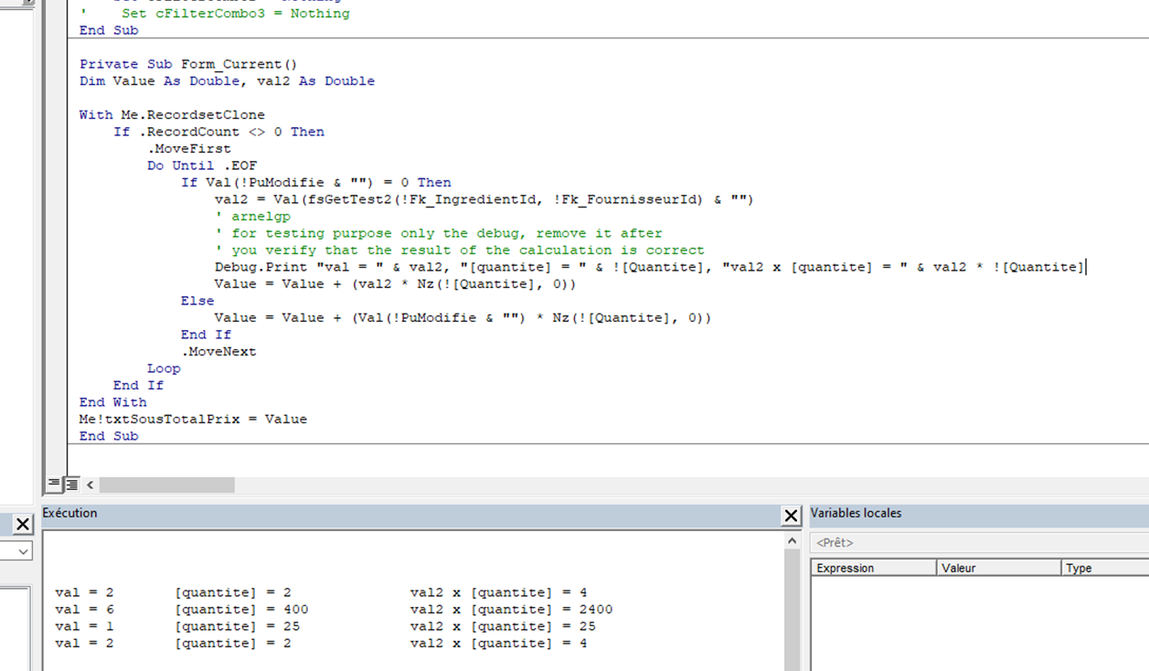Click the 'val2 x [quantite] = 2400' output

click(511, 609)
